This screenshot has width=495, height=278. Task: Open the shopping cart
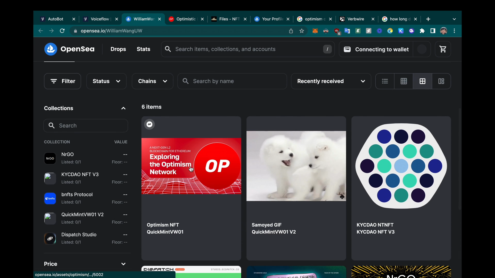point(443,49)
